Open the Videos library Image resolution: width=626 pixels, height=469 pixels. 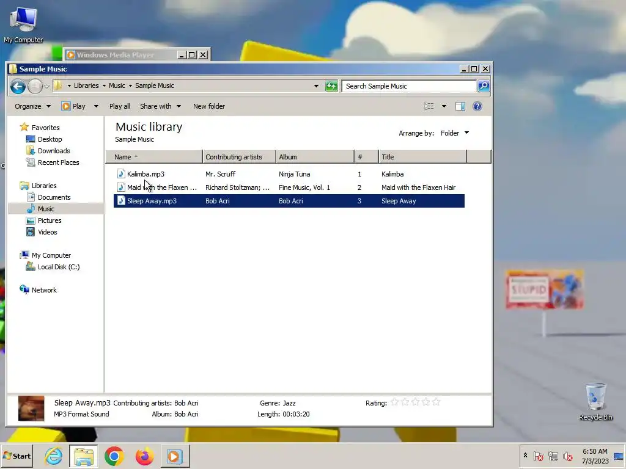(x=48, y=231)
